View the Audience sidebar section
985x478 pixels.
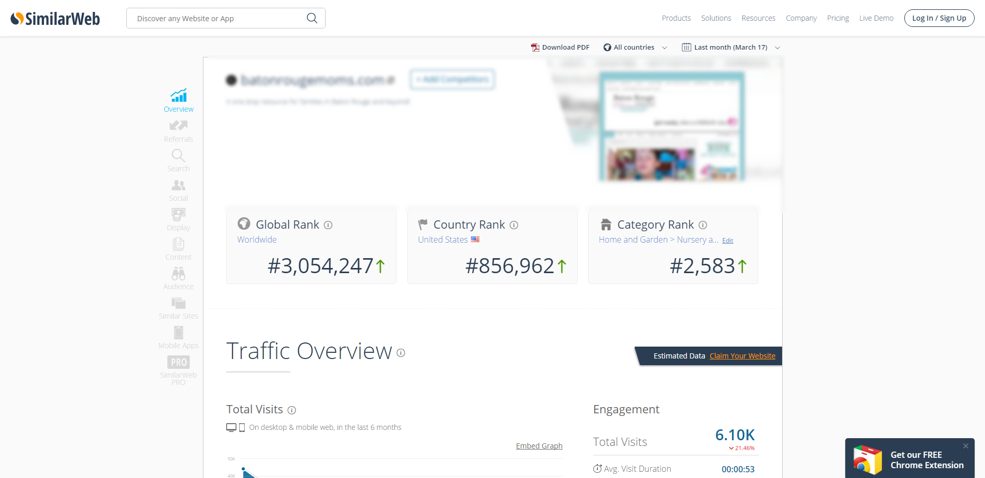[179, 279]
